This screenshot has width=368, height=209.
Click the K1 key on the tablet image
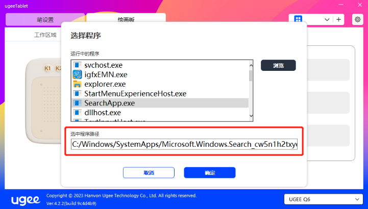click(x=47, y=68)
